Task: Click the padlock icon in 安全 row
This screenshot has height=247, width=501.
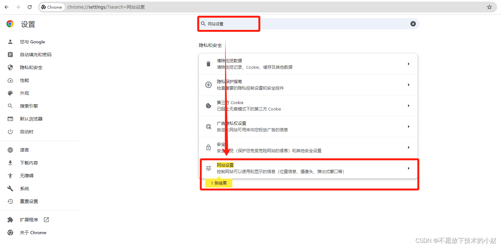Action: (x=209, y=147)
